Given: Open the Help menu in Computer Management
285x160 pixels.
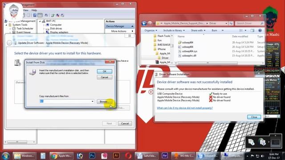Looking at the screenshot, I should click(x=34, y=10).
